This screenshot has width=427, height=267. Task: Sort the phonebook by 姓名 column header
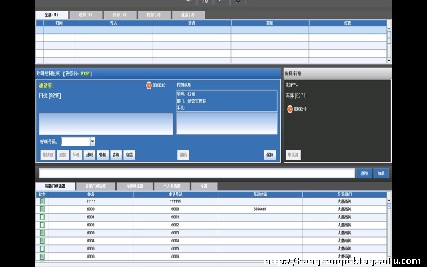[91, 194]
